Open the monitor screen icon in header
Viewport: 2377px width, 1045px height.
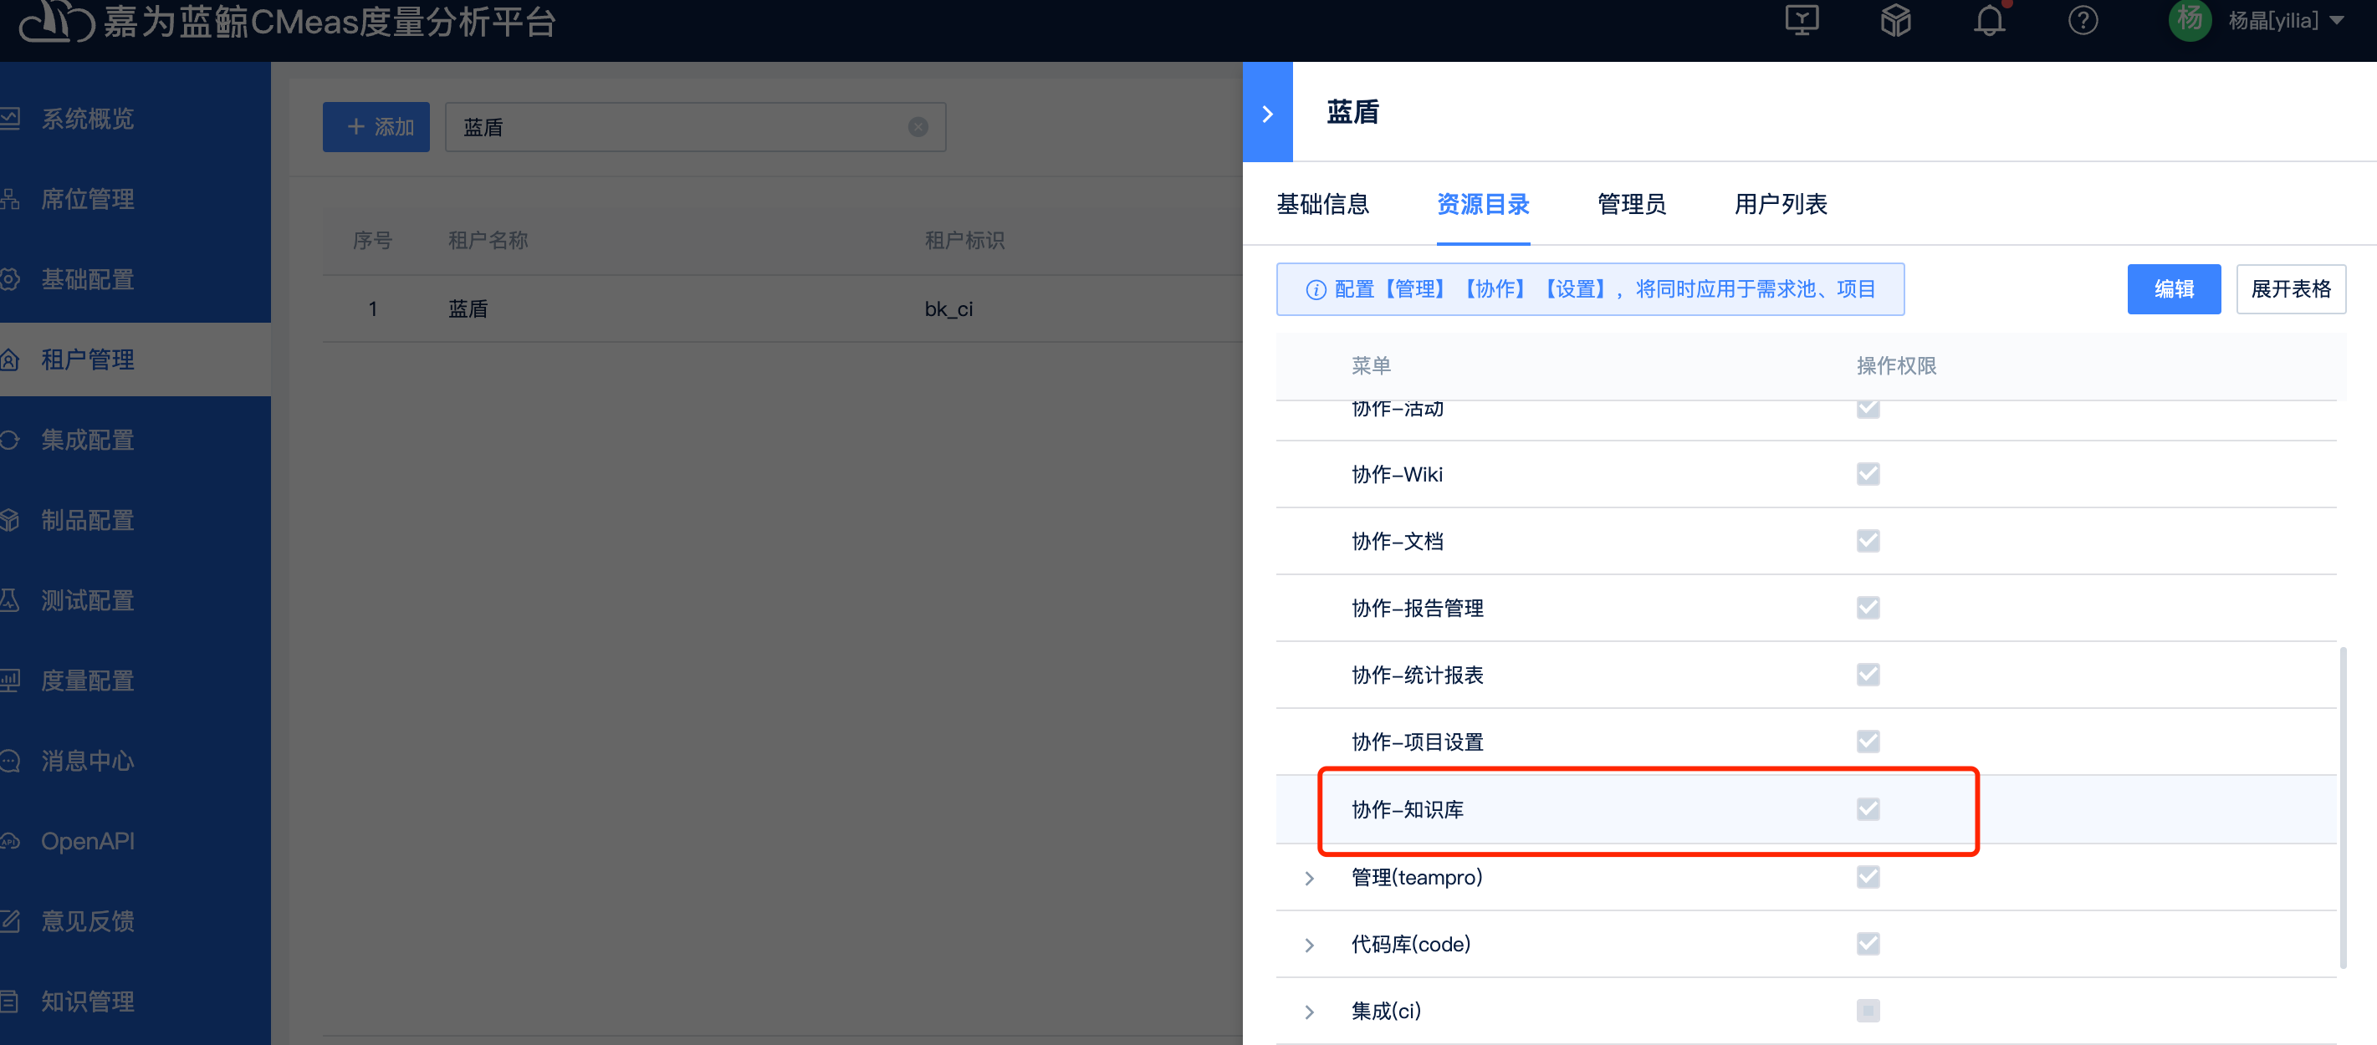[x=1802, y=19]
